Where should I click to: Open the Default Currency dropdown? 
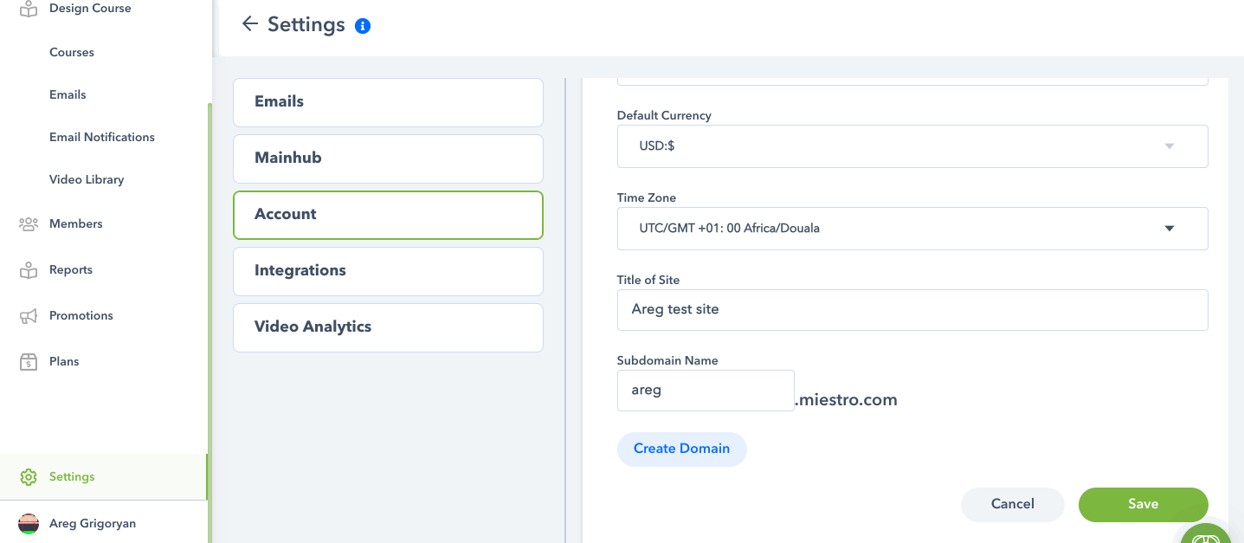[912, 146]
